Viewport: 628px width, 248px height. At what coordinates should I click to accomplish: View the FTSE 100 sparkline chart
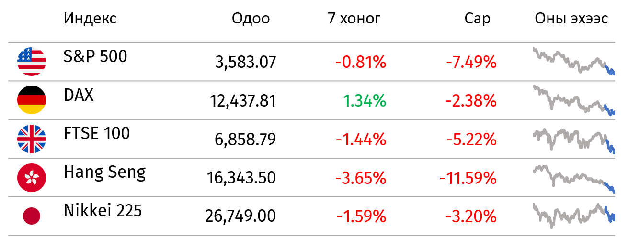point(574,140)
